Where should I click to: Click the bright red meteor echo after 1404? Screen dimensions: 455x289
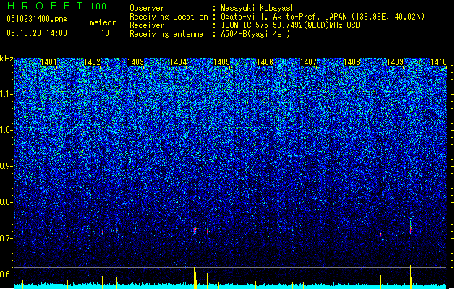195,230
